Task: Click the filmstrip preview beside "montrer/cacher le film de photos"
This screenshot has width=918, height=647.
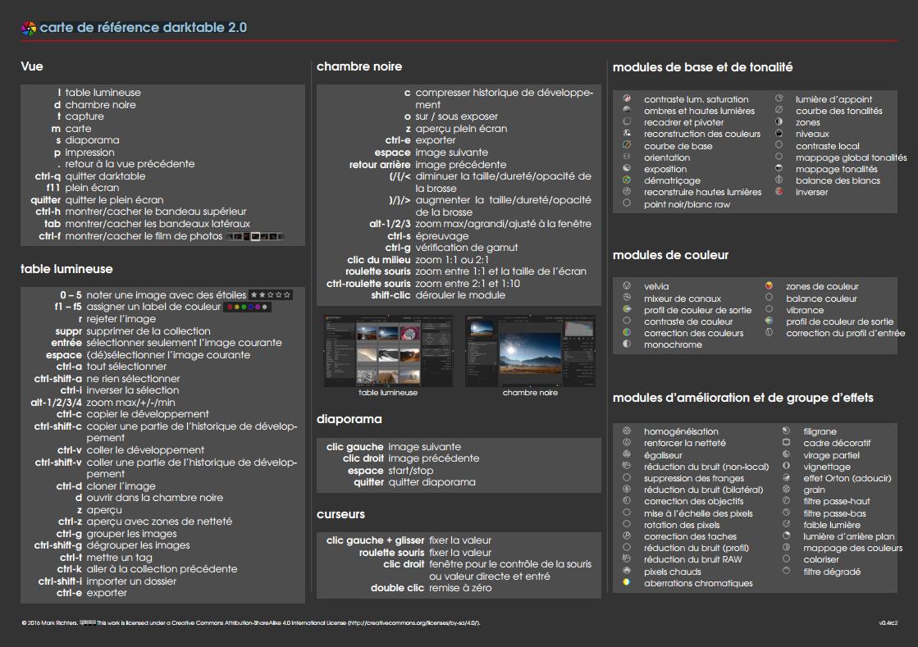Action: (255, 236)
